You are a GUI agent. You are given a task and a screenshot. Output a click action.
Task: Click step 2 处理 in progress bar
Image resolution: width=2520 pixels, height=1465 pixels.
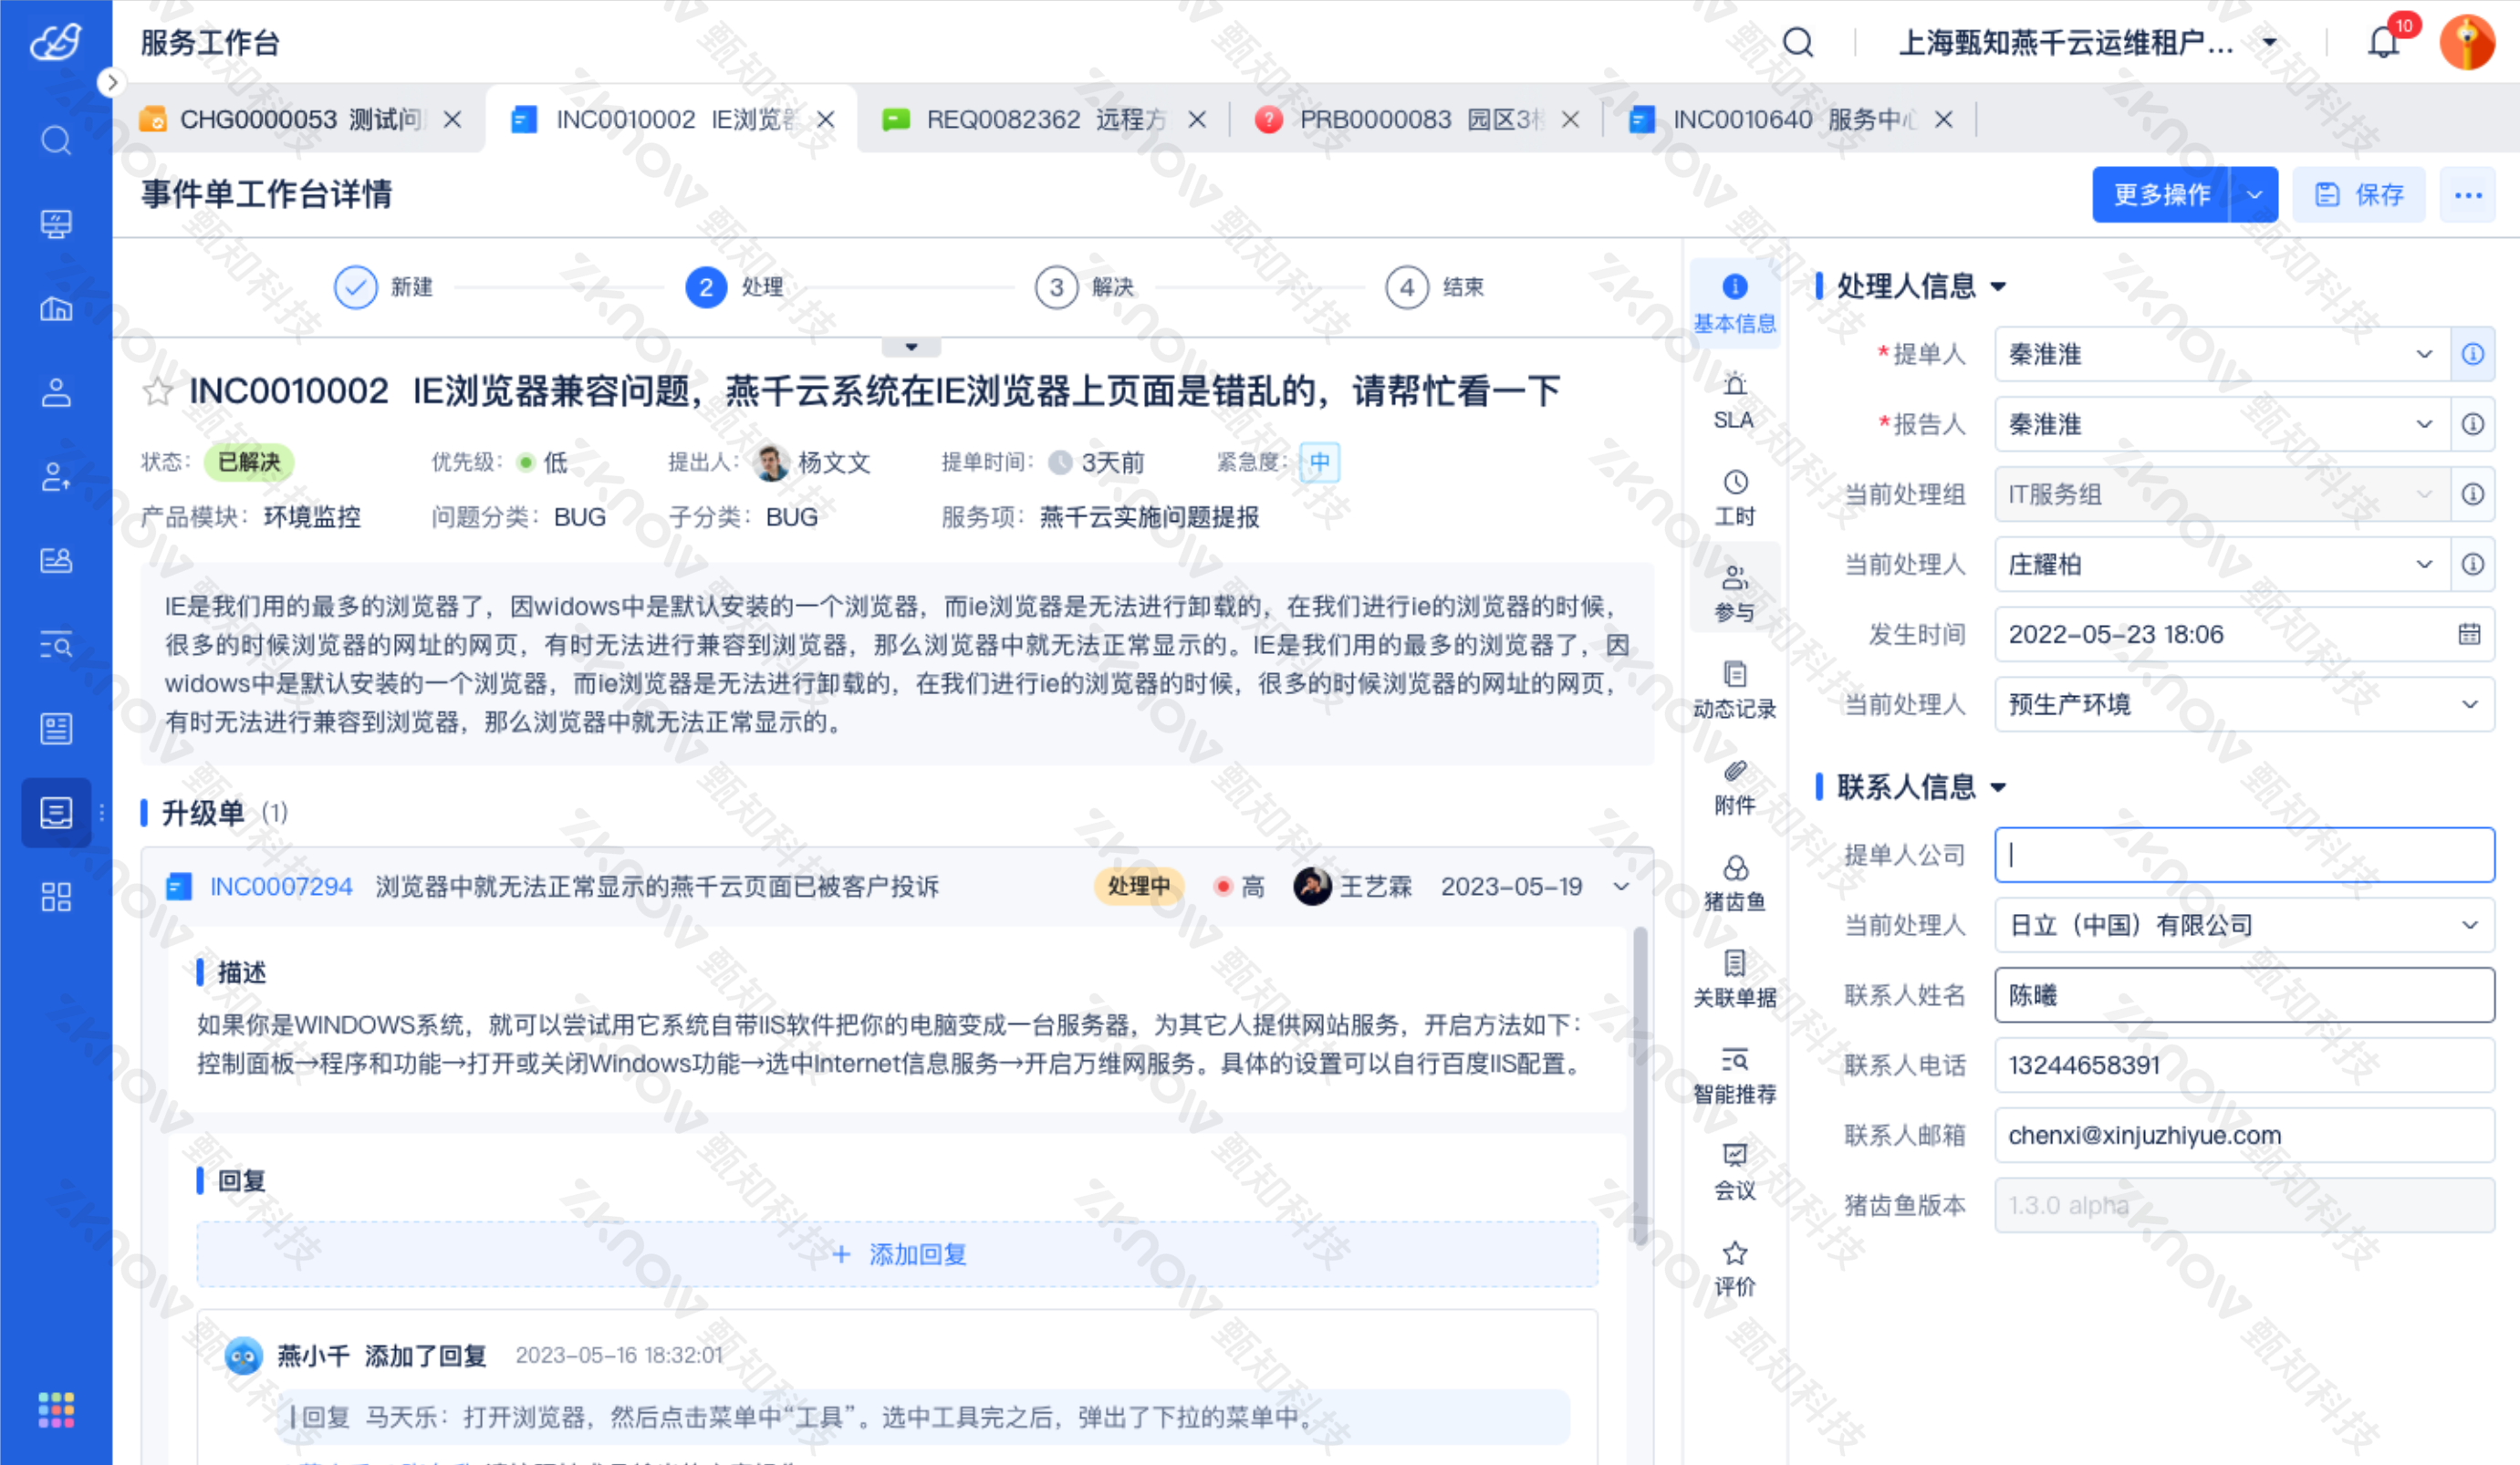[x=735, y=287]
